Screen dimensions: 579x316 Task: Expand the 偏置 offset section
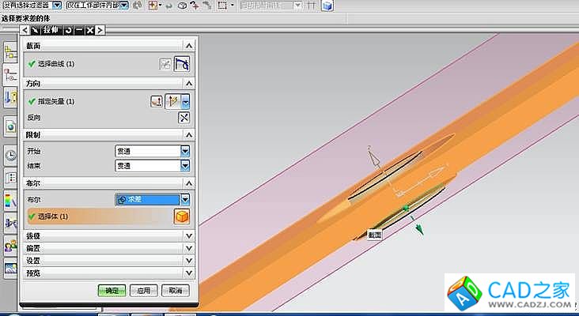[x=188, y=248]
